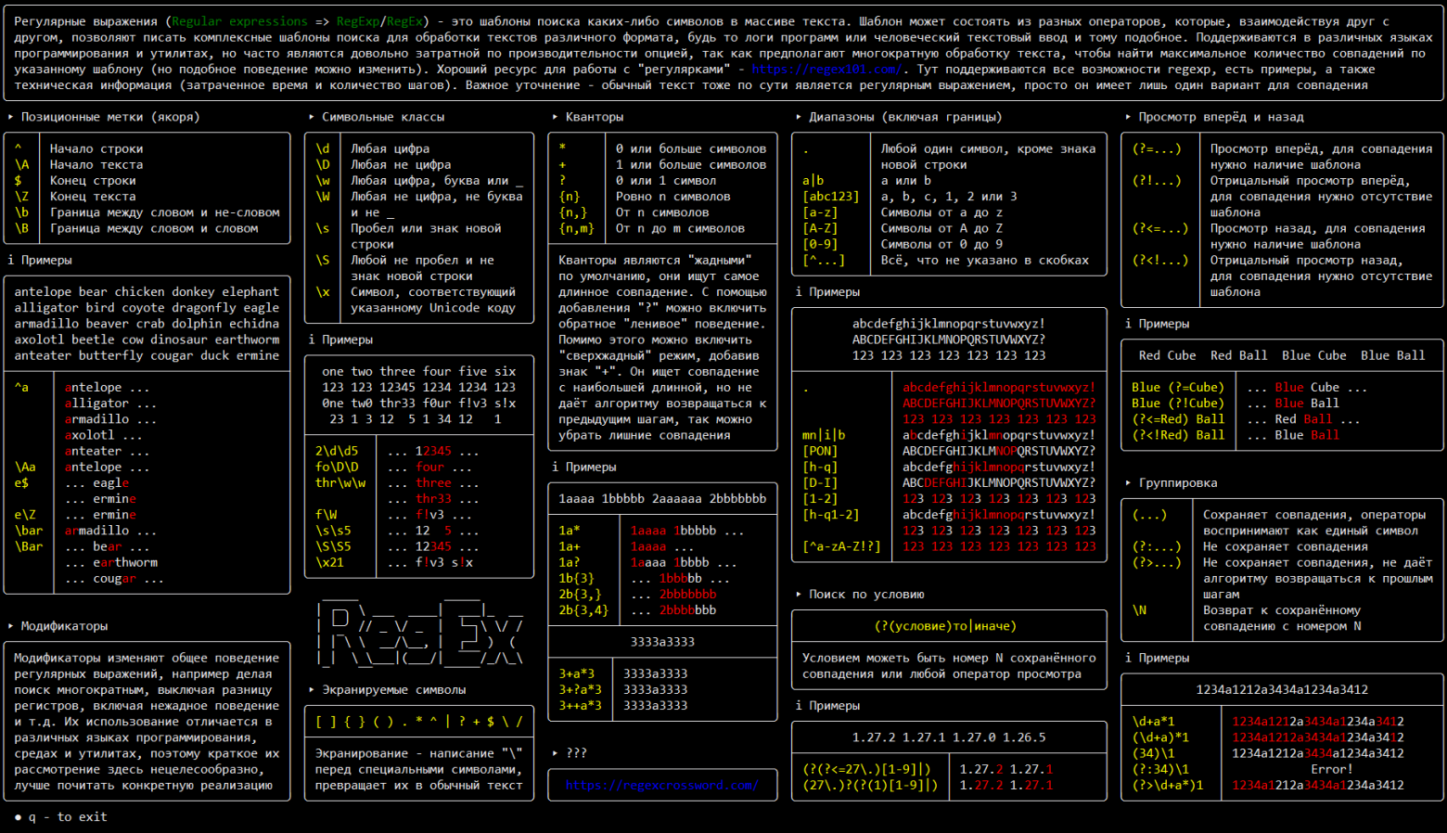Select the 'Группировка' section heading
The height and width of the screenshot is (833, 1447).
tap(1178, 483)
